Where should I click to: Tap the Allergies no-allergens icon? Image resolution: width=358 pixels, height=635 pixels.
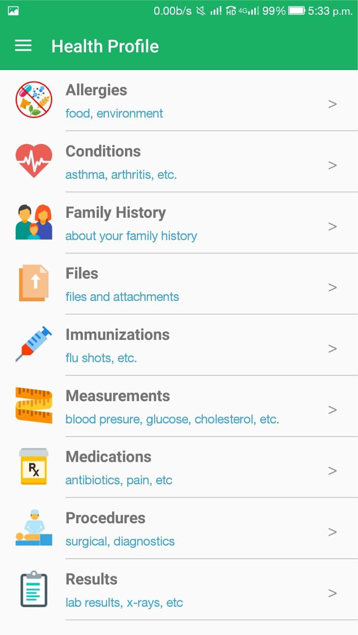[x=34, y=100]
